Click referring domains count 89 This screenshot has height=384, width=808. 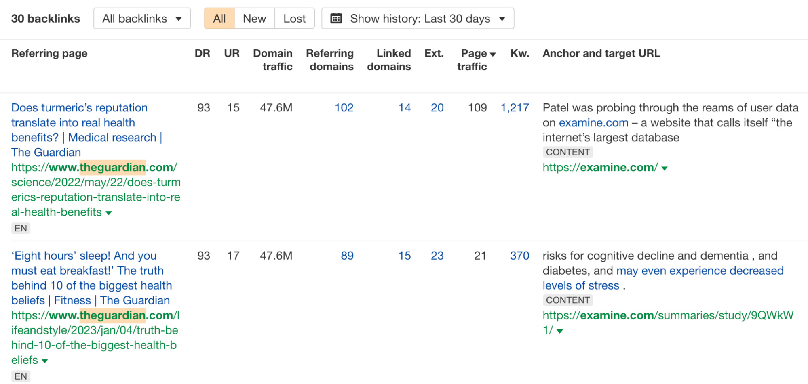point(347,256)
